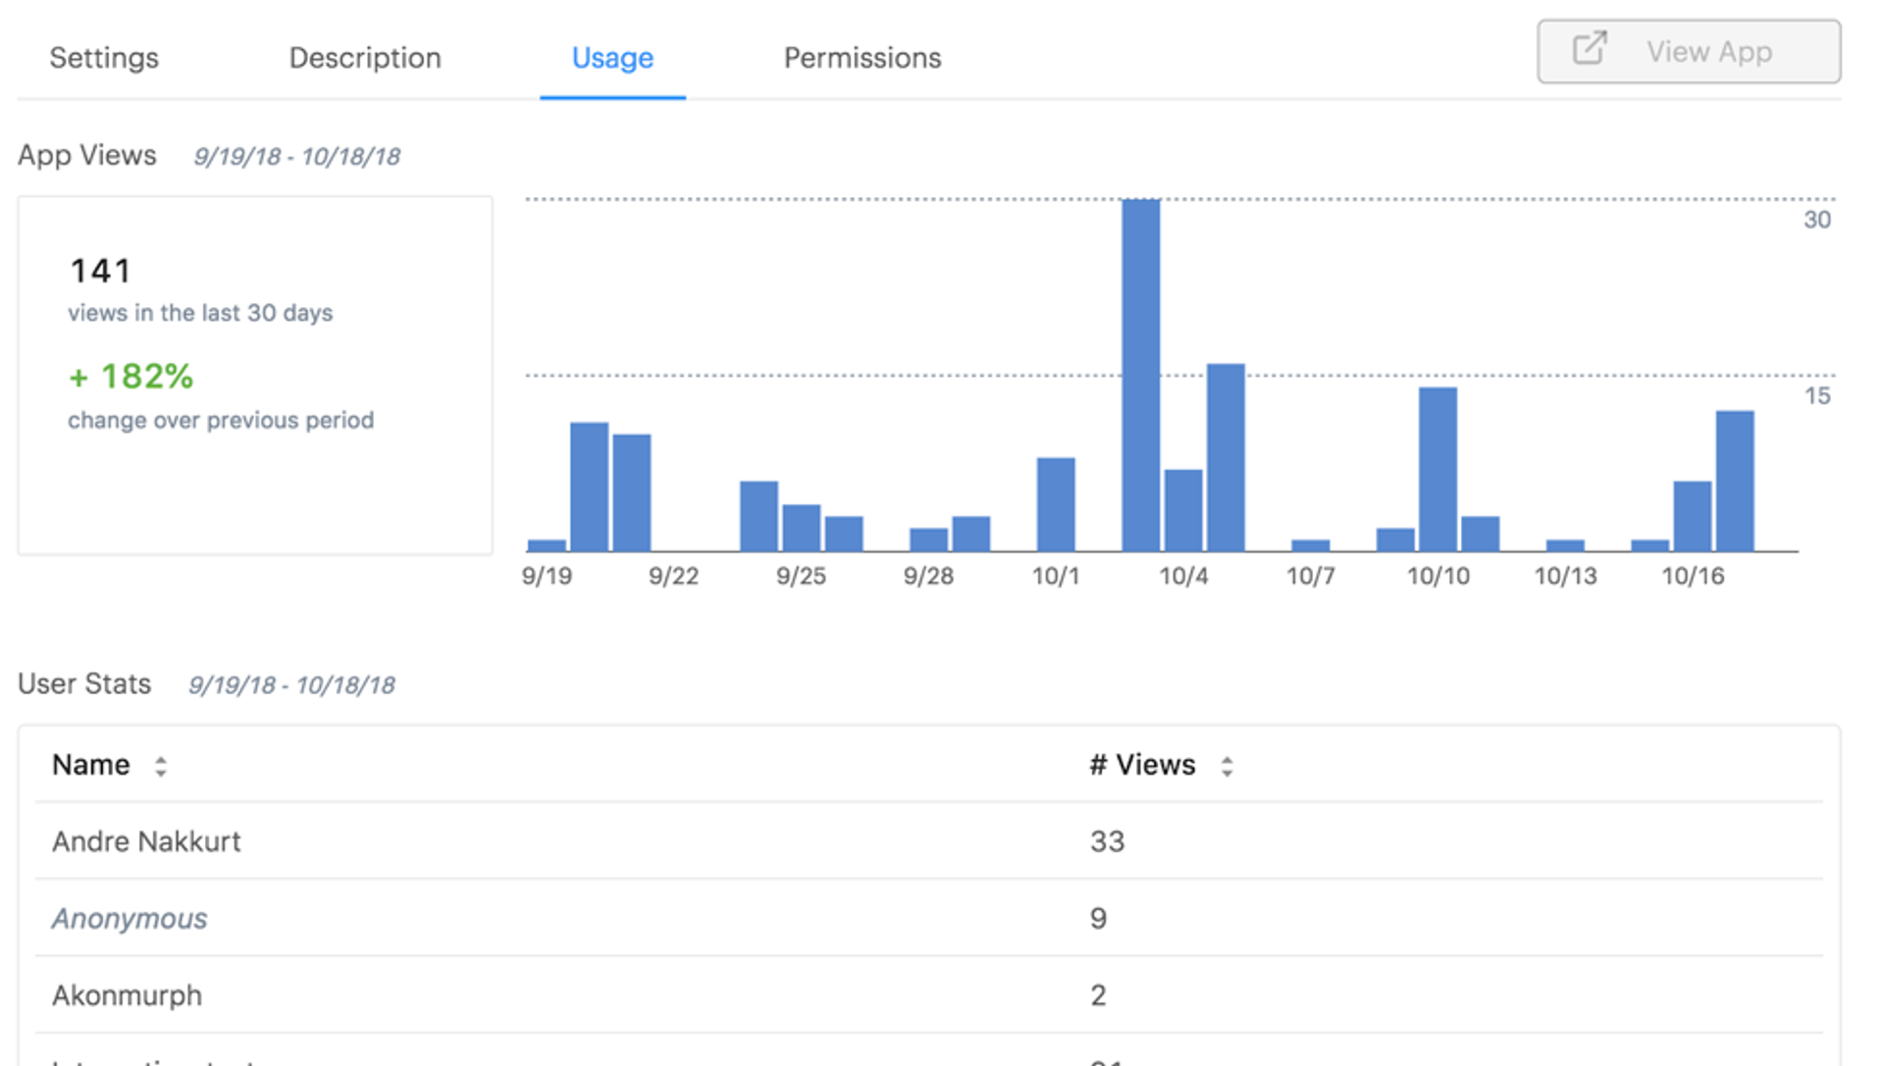Click the 15 gridline label
The height and width of the screenshot is (1066, 1884).
pyautogui.click(x=1817, y=396)
